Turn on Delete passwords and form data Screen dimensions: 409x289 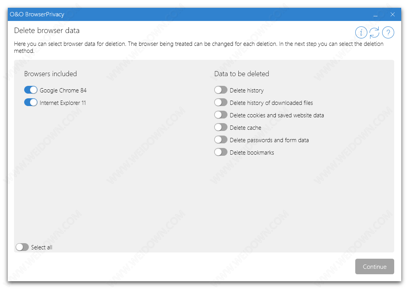point(221,140)
